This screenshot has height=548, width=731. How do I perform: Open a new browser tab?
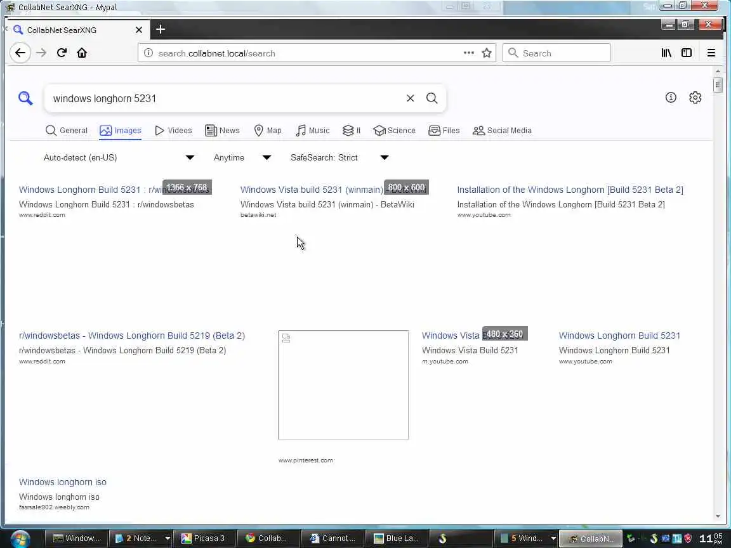pyautogui.click(x=161, y=29)
